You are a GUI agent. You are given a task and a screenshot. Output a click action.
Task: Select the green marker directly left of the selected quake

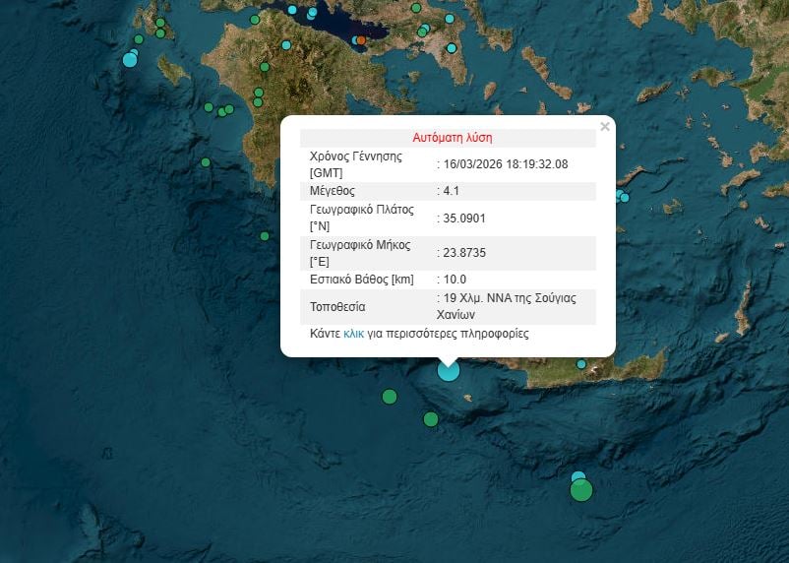(x=390, y=397)
